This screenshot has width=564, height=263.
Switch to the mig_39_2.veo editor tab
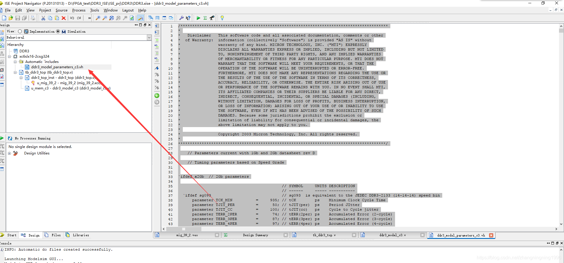[187, 235]
